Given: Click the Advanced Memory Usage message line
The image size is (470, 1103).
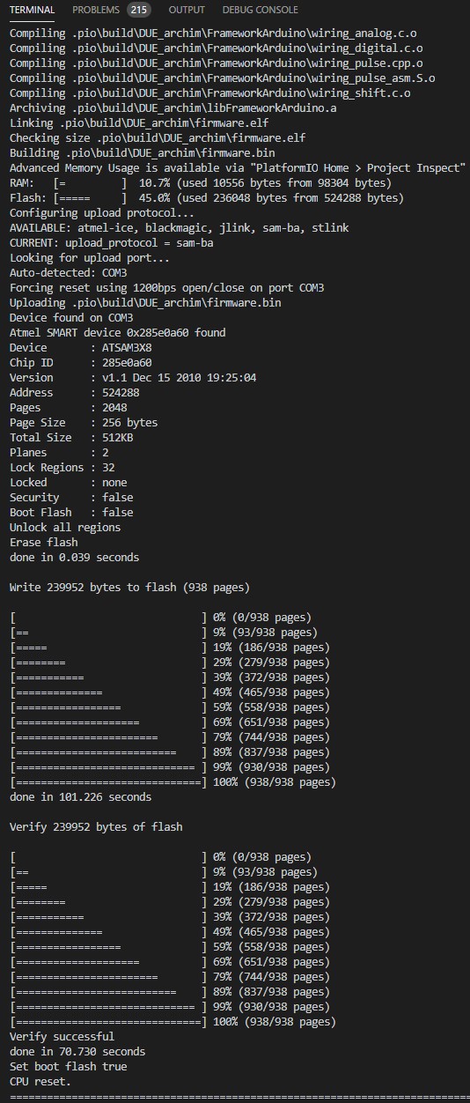Looking at the screenshot, I should pos(238,168).
